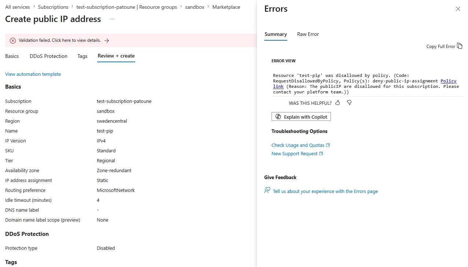This screenshot has width=468, height=267.
Task: Open the DDoS Protection tab
Action: click(48, 56)
